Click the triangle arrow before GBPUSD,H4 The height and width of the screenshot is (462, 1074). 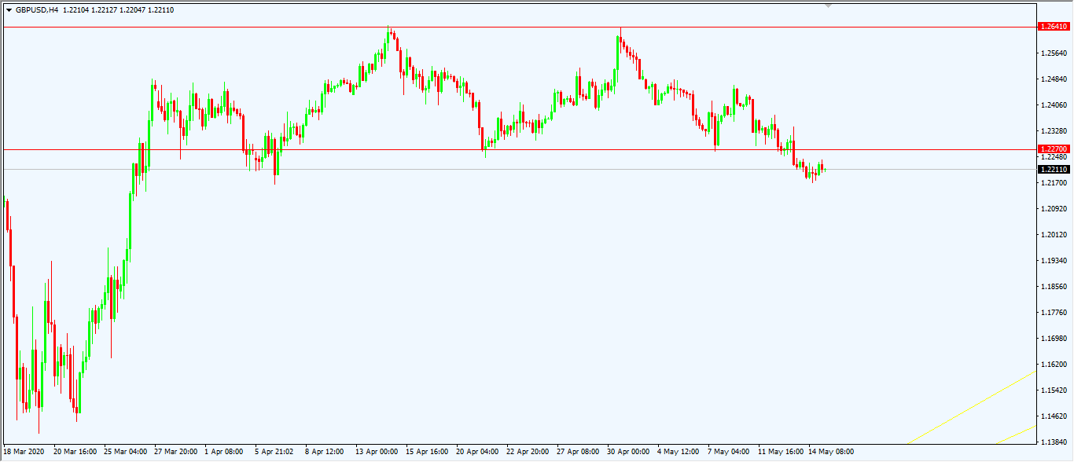pos(9,9)
